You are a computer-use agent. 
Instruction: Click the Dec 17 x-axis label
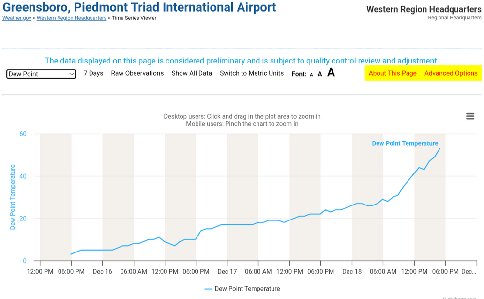tap(227, 272)
